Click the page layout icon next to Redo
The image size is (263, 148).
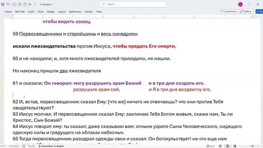tap(20, 5)
